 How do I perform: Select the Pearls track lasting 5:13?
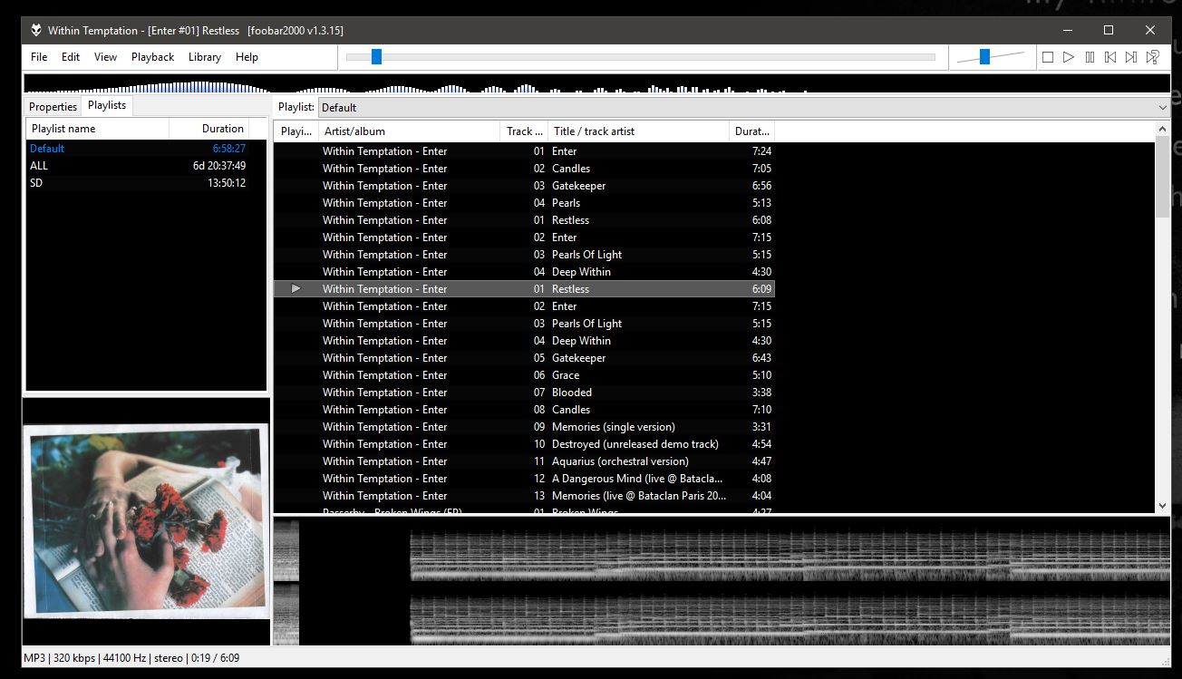tap(524, 203)
